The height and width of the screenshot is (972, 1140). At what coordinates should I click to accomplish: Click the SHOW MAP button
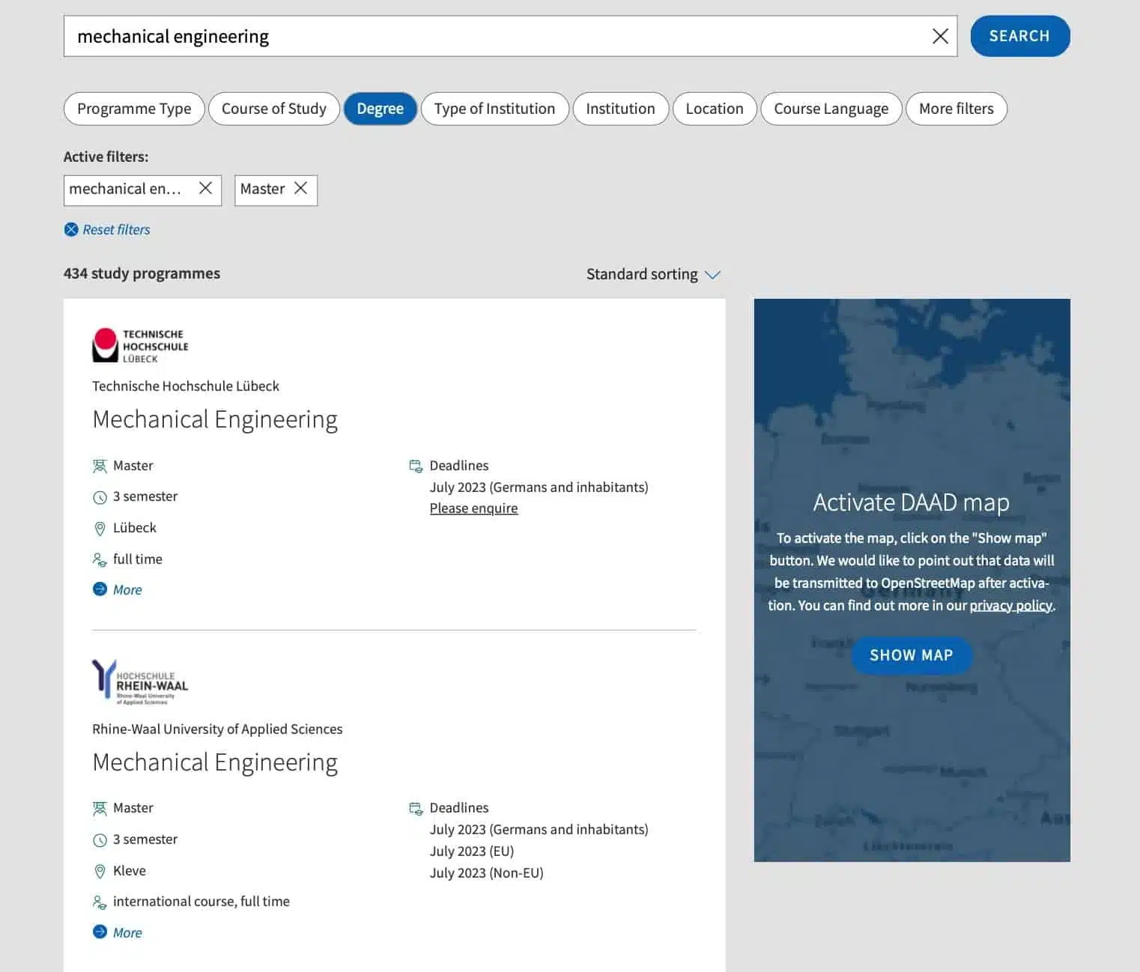(x=911, y=655)
